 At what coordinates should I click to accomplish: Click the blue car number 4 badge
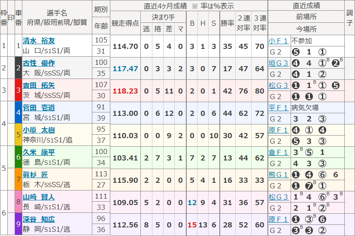click(x=18, y=112)
